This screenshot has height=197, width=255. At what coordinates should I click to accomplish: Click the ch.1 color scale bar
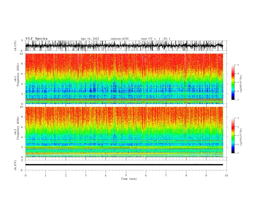click(x=233, y=82)
